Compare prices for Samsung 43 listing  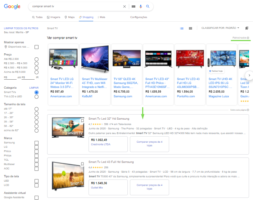[x=150, y=187]
